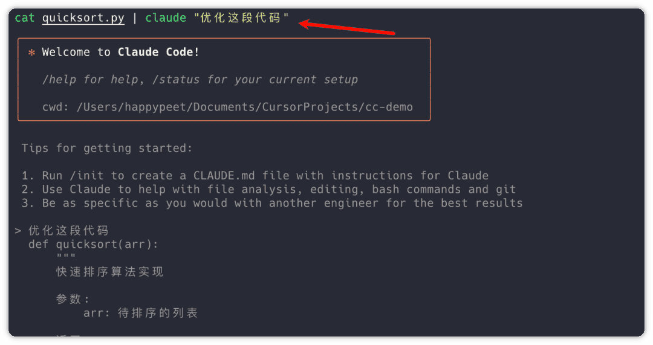Click the 快速排序算法实现 docstring line
Viewport: 653px width, 345px height.
coord(110,272)
